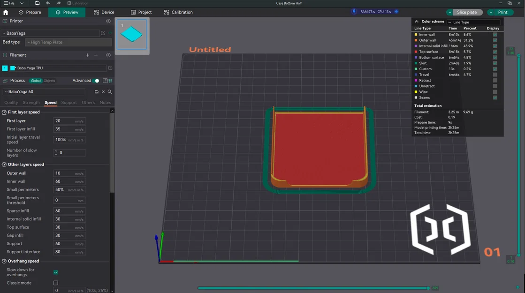
Task: Switch to the Prepare tab
Action: coord(30,12)
